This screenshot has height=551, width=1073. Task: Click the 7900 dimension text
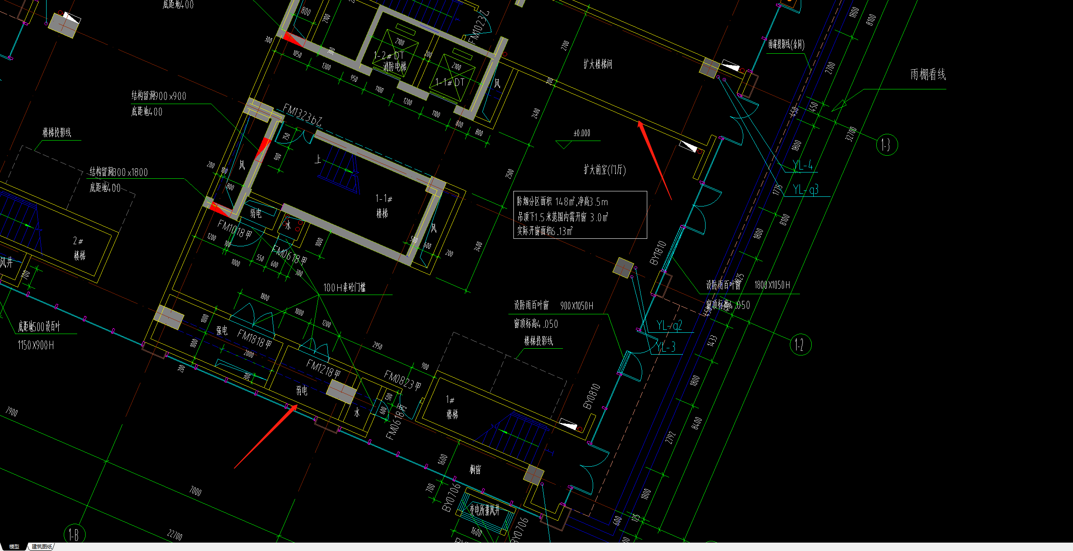[x=12, y=411]
